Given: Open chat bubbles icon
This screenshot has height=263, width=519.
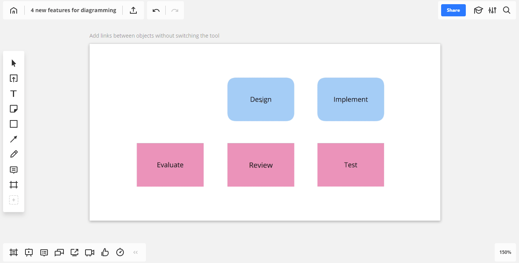Looking at the screenshot, I should [59, 252].
